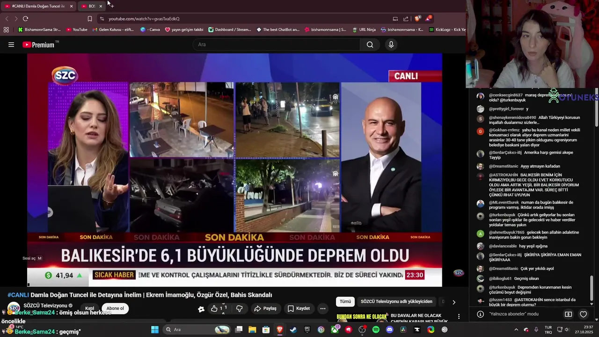
Task: Open File Explorer from the taskbar
Action: 252,330
